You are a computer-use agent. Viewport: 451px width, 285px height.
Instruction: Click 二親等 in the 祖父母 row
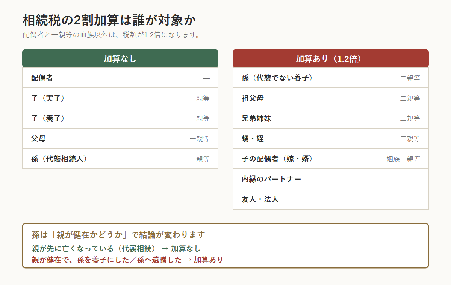point(410,99)
